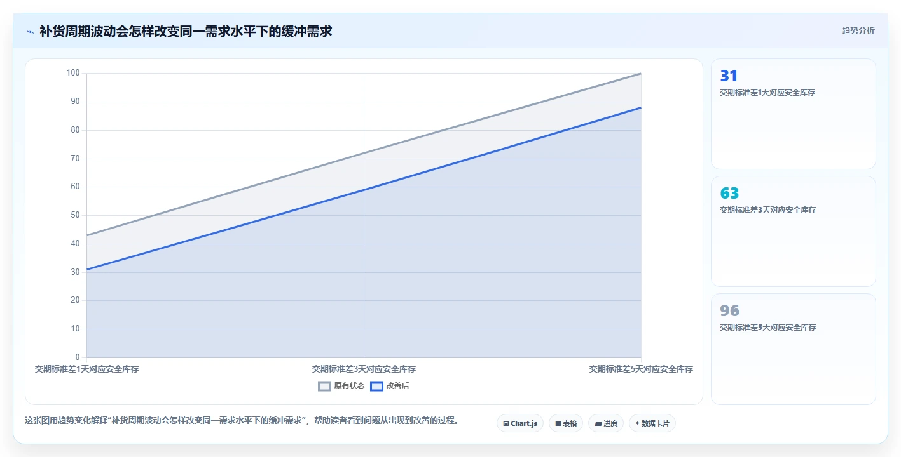This screenshot has width=901, height=457.
Task: Open the card showing value 63
Action: 793,232
